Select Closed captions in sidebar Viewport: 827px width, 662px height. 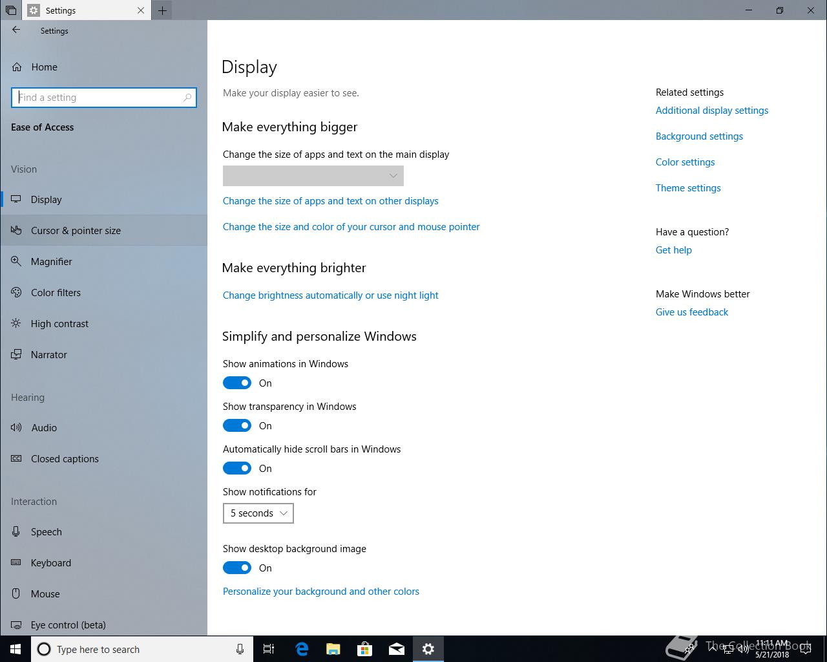point(104,458)
